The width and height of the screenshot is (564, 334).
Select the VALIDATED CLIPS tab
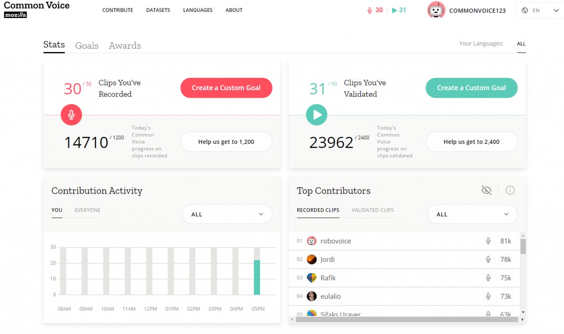373,210
